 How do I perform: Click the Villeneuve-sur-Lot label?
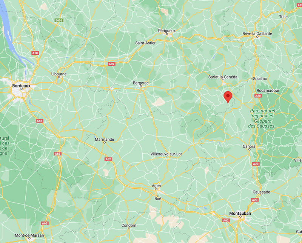(166, 154)
